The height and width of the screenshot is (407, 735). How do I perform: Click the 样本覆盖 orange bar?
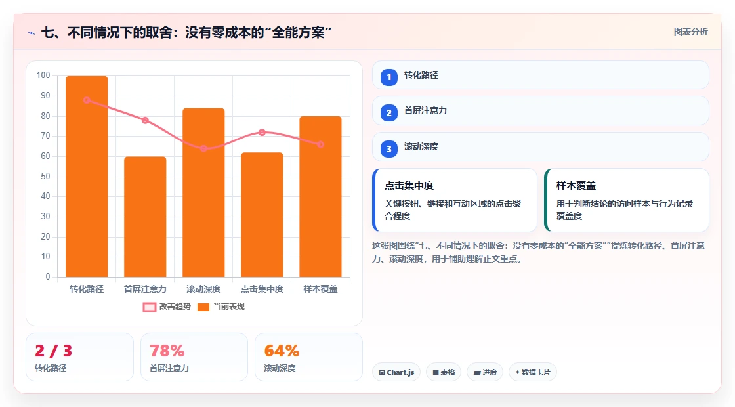pos(321,196)
